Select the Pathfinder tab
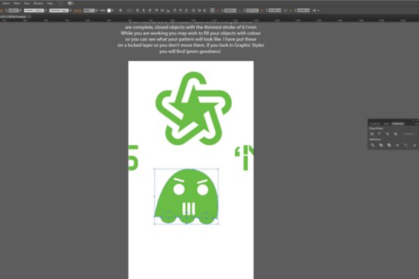 (x=397, y=123)
